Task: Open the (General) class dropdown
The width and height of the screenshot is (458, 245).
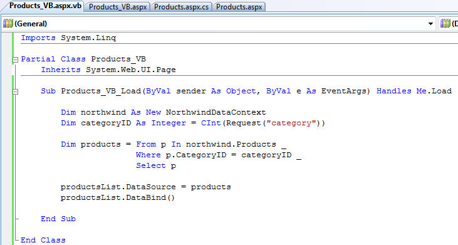Action: [x=219, y=24]
